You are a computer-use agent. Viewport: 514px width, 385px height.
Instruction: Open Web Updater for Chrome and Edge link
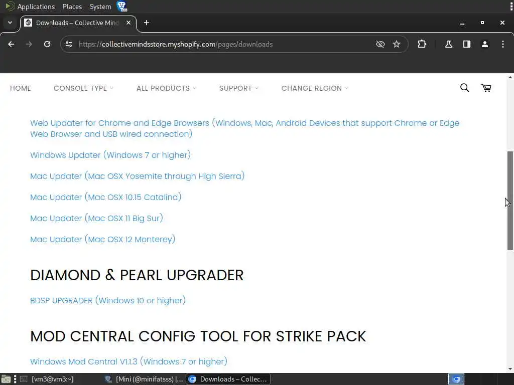[244, 128]
